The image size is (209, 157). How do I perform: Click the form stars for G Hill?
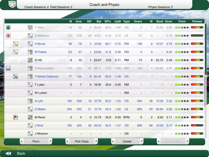(182, 60)
